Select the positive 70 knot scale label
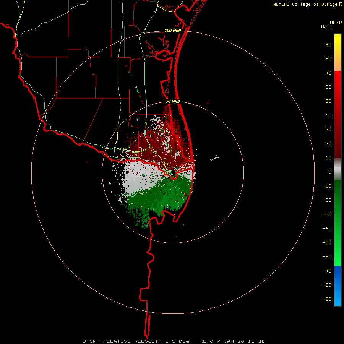Image resolution: width=344 pixels, height=344 pixels. (328, 73)
